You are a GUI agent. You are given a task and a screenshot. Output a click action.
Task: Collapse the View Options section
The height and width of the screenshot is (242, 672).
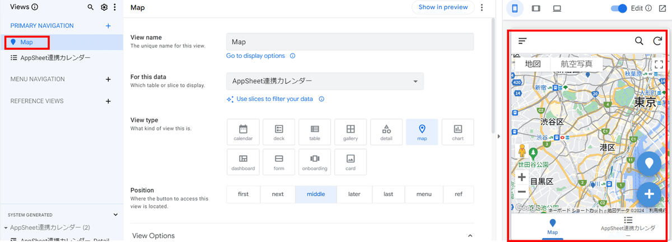470,236
